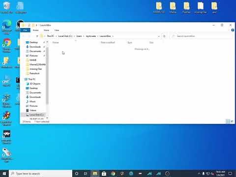This screenshot has width=236, height=177.
Task: Select Documents under Quick access
Action: pyautogui.click(x=35, y=51)
